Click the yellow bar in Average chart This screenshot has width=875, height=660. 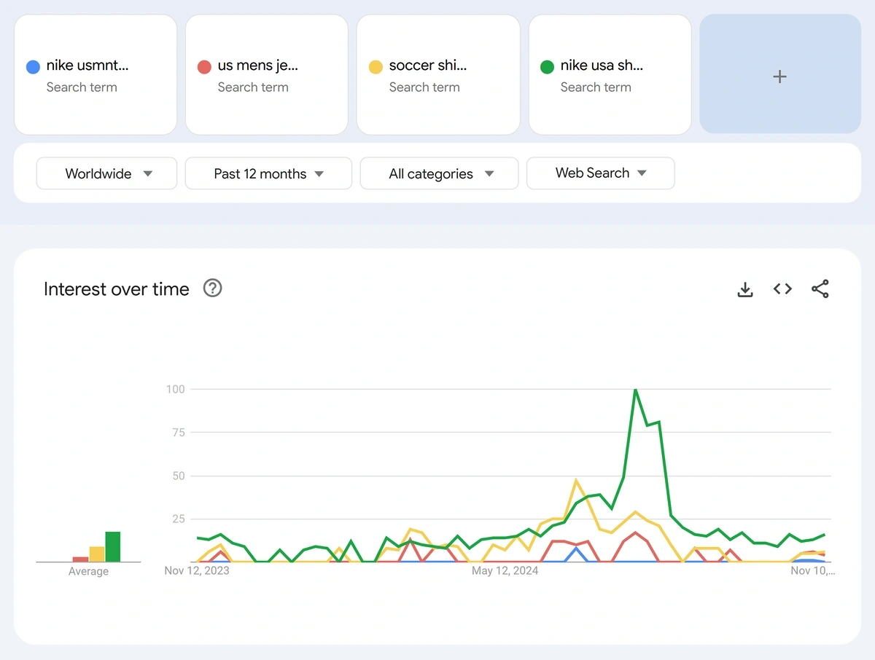[x=96, y=554]
